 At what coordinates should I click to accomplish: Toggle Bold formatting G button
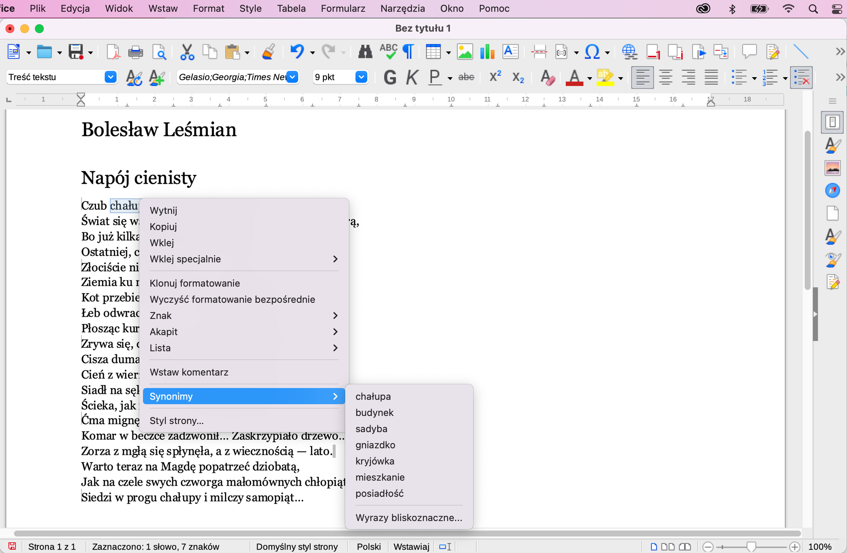click(390, 78)
